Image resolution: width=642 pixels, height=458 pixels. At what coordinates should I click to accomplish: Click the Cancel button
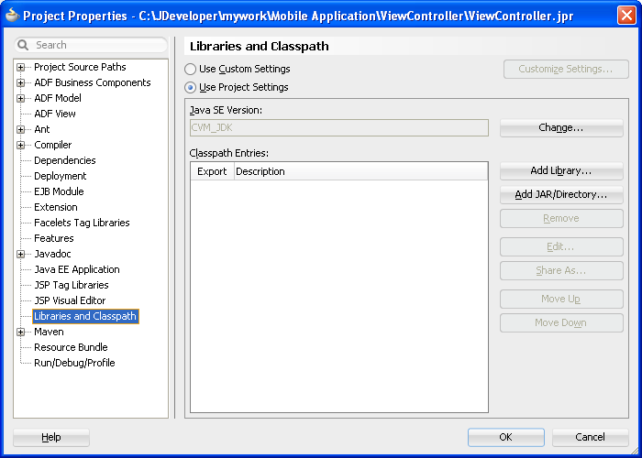click(590, 438)
